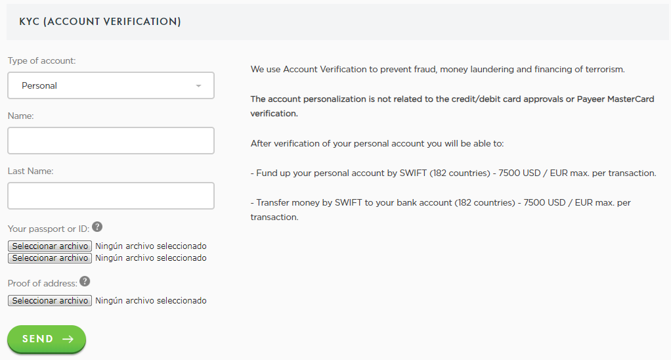
Task: Click the 'Fund up your personal account by SWIFT' line
Action: tap(453, 173)
